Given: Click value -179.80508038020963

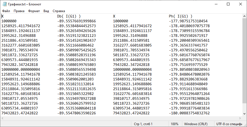Looking at the screenshot, I should click(x=189, y=69).
